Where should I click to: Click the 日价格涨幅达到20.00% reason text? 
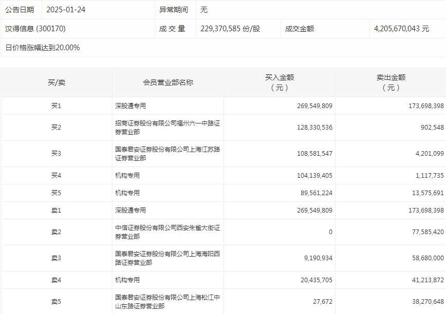(42, 48)
